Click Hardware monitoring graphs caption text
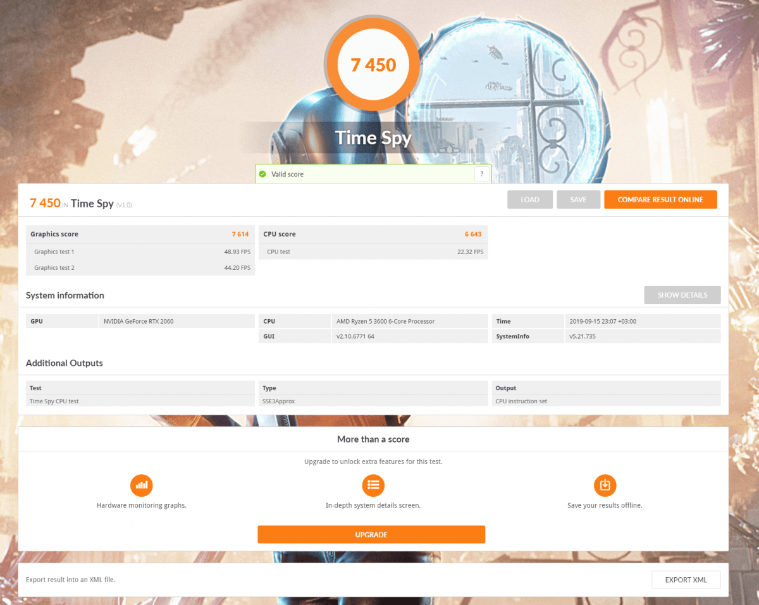Image resolution: width=759 pixels, height=605 pixels. [x=142, y=506]
